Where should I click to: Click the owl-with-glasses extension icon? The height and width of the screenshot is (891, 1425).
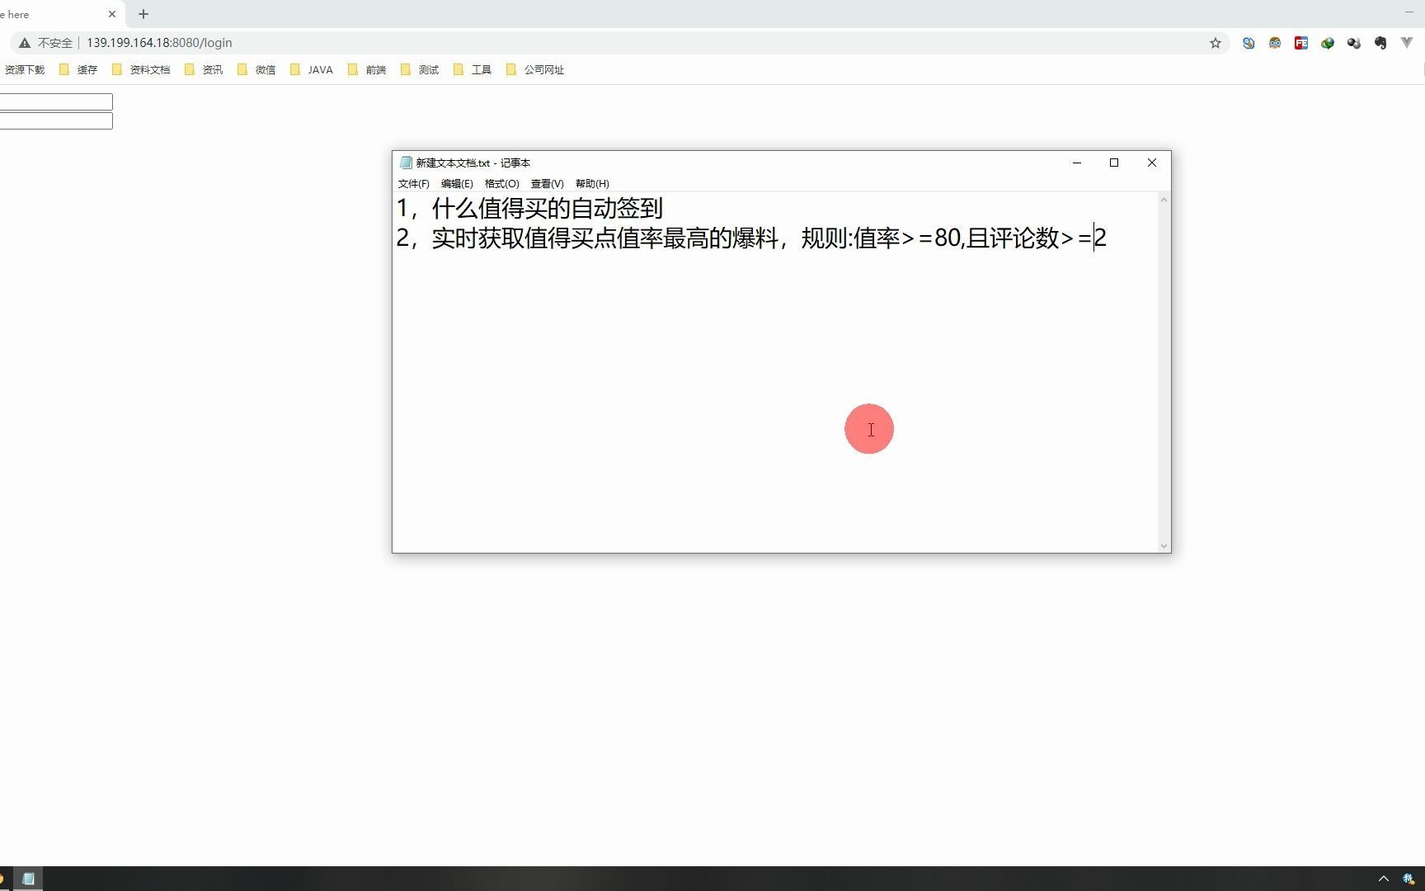point(1275,43)
